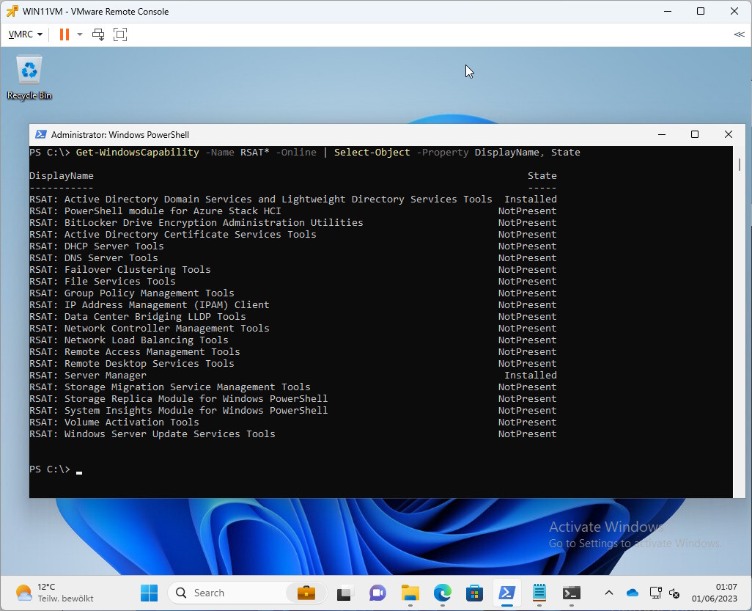Minimize the Administrator PowerShell window
752x611 pixels.
click(662, 134)
